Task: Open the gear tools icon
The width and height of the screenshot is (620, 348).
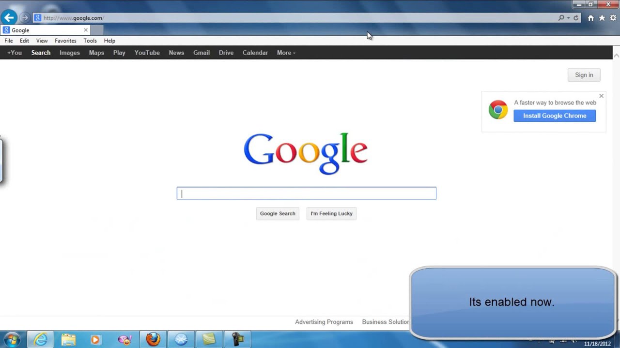Action: click(613, 18)
